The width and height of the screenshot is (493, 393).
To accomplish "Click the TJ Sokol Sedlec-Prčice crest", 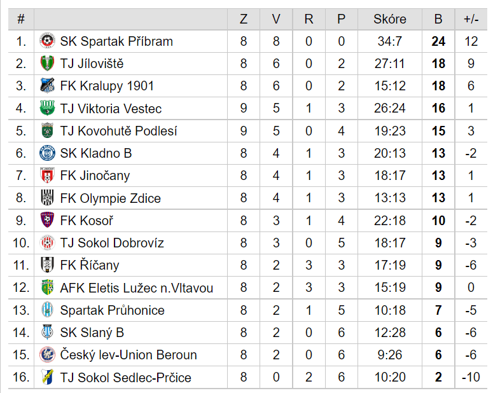I will tap(48, 377).
